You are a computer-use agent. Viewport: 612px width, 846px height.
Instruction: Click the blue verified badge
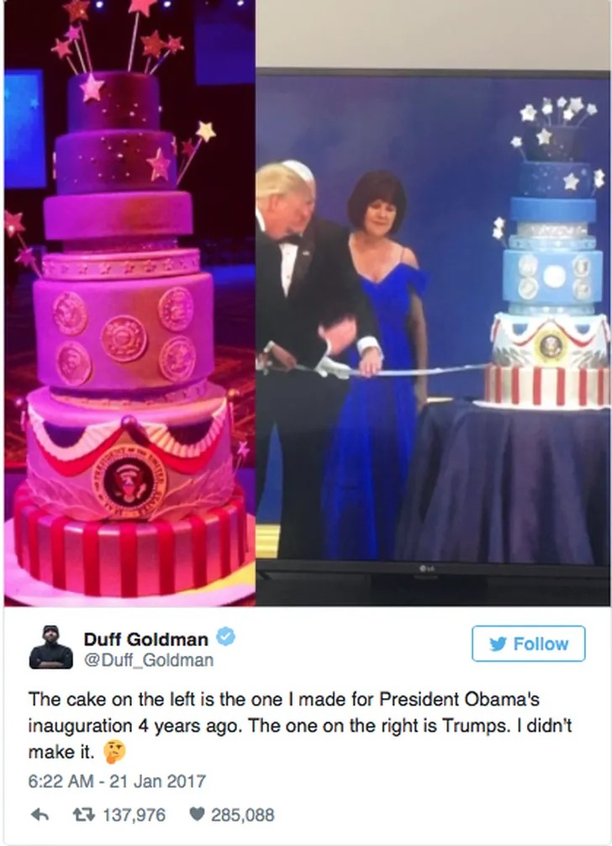(x=224, y=637)
